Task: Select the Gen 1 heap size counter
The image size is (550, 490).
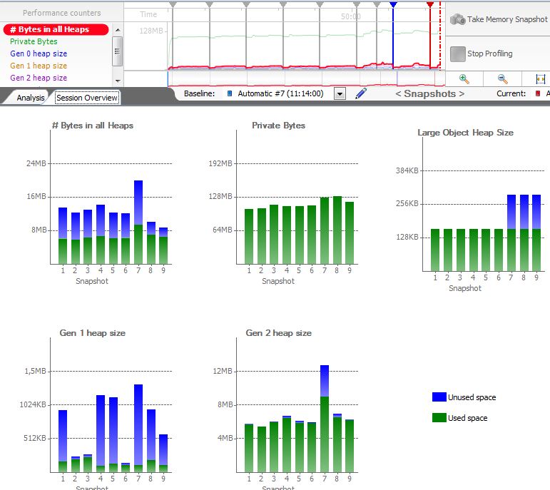Action: click(39, 66)
